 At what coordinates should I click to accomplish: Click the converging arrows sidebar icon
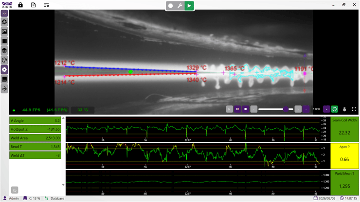click(x=4, y=89)
